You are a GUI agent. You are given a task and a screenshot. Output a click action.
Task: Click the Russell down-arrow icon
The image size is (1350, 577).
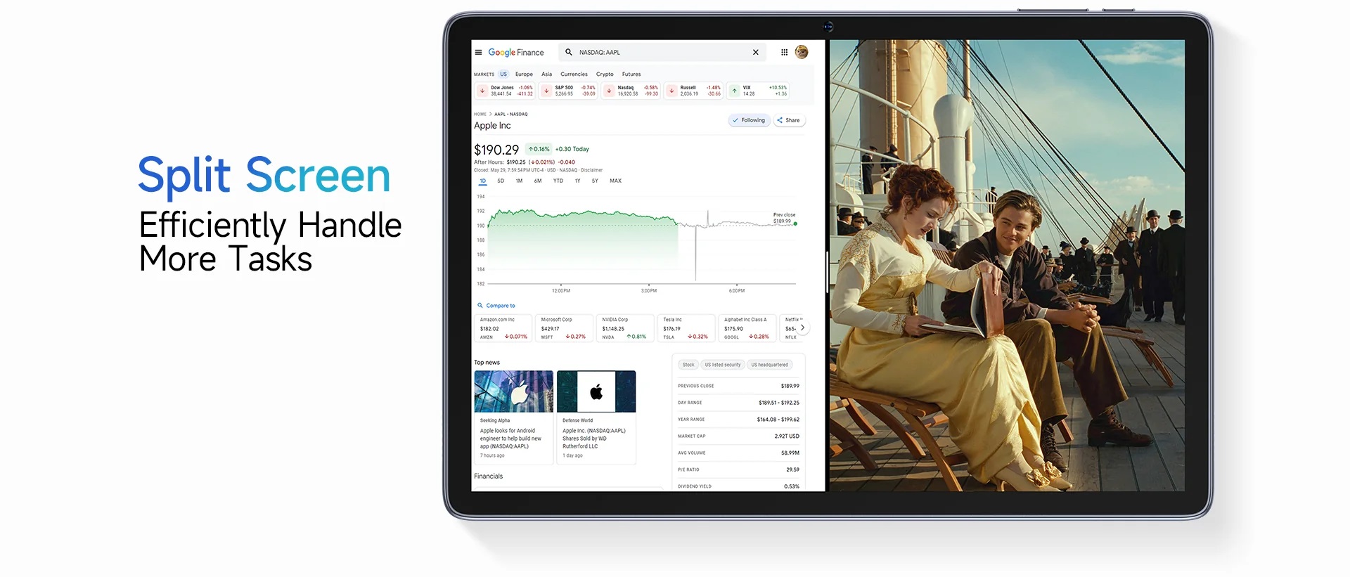click(671, 91)
